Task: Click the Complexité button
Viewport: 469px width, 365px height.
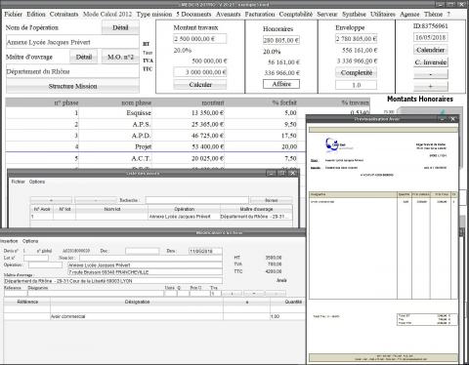Action: (357, 73)
